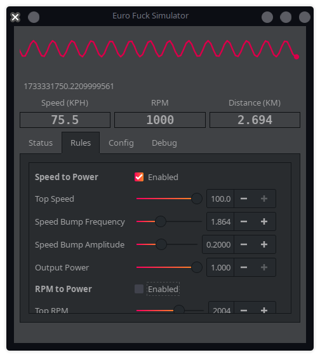Decrease Top RPM with minus button
This screenshot has height=357, width=320.
(244, 310)
